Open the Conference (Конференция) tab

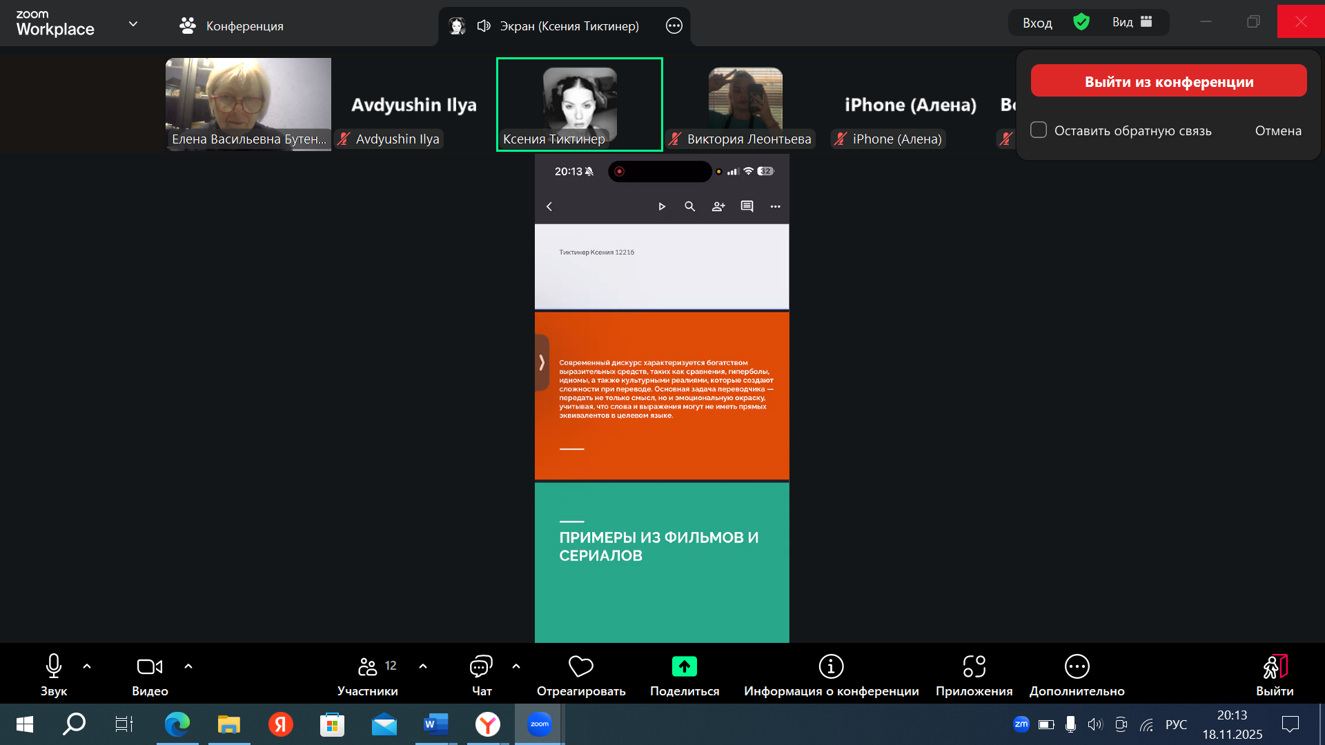232,26
